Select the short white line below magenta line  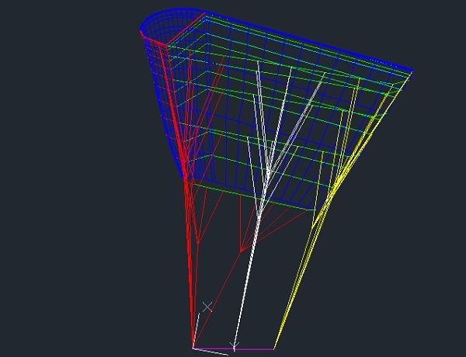(208, 351)
